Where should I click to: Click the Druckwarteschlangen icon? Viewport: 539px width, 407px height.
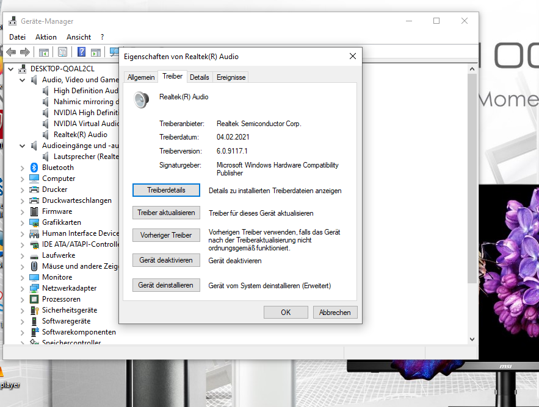(34, 200)
